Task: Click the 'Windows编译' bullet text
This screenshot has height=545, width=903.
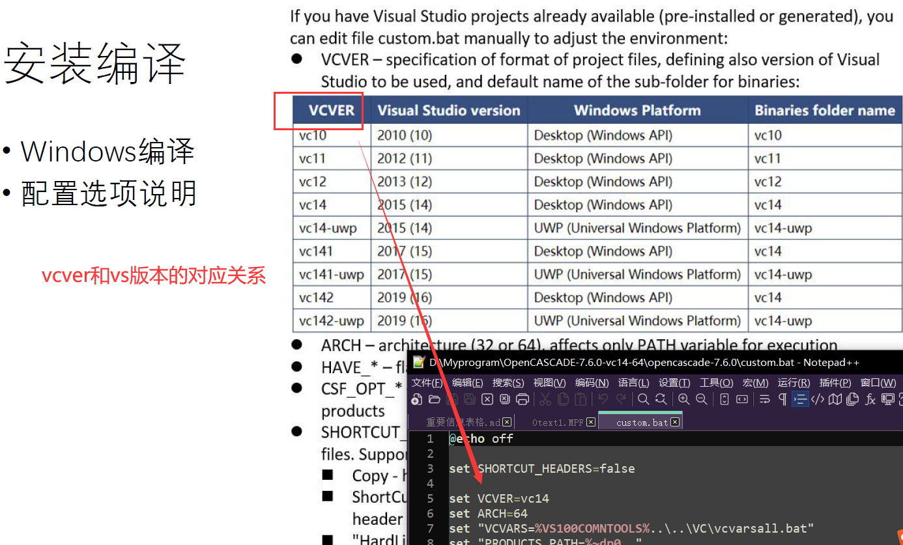Action: (x=108, y=152)
